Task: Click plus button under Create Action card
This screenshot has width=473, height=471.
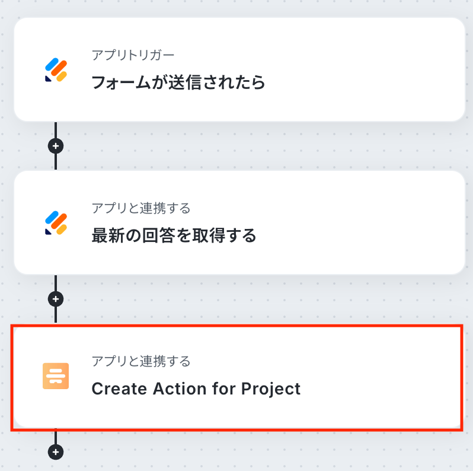Action: 56,452
